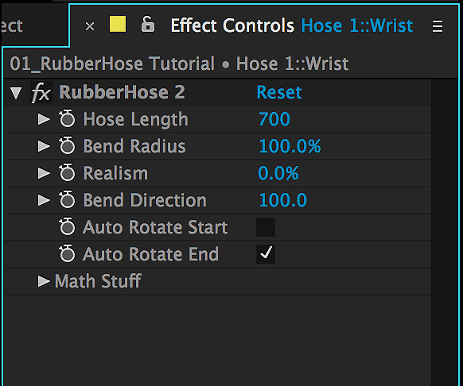Select the Effect Controls tab

tap(232, 25)
